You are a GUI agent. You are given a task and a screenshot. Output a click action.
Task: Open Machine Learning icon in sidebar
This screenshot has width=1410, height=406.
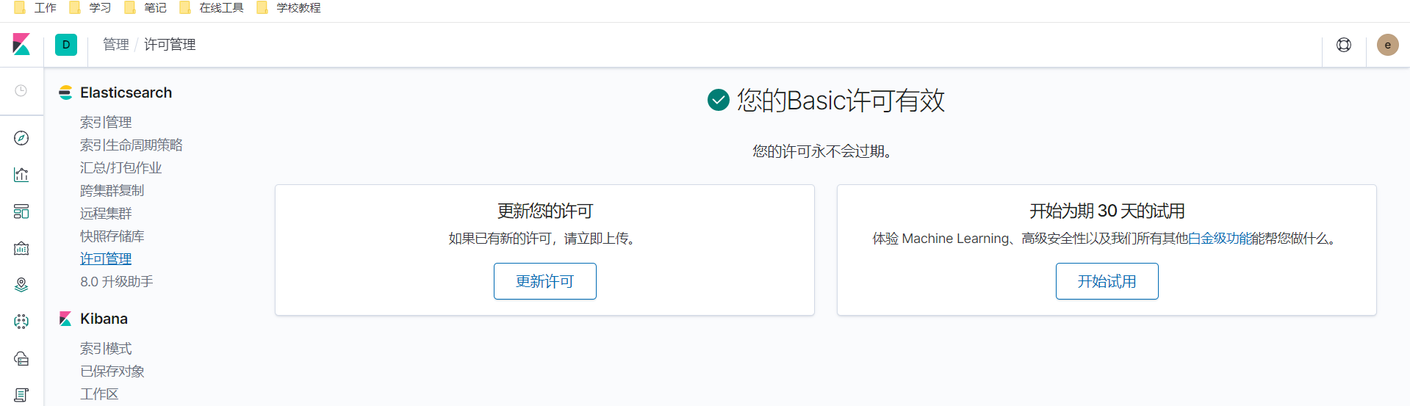point(21,322)
